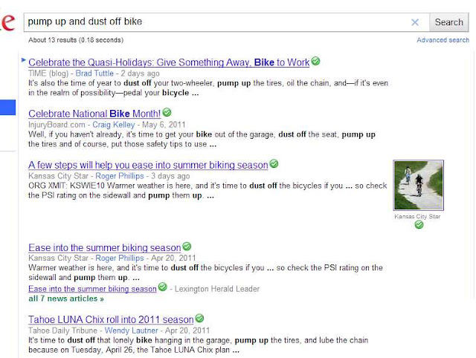Click green checkmark beside 'A few steps' headline
Screen dimensions: 476x358
pyautogui.click(x=274, y=163)
